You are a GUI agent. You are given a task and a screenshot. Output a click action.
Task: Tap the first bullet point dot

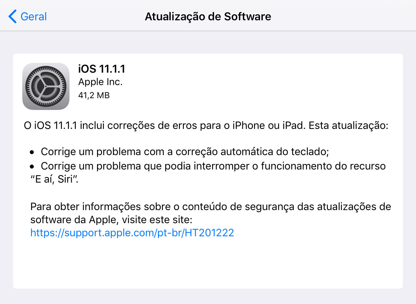tap(32, 152)
